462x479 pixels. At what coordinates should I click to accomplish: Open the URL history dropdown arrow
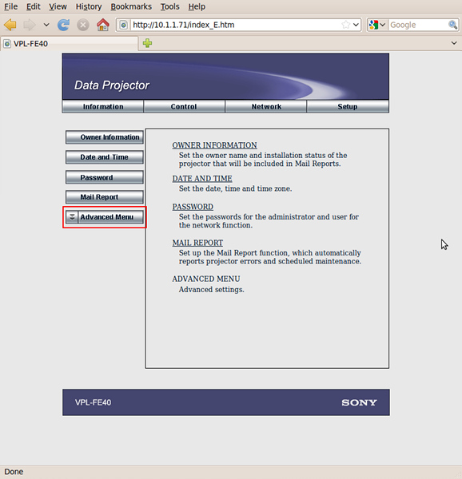coord(356,25)
